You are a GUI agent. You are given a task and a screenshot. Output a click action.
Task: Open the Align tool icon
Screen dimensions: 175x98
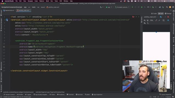145,23
